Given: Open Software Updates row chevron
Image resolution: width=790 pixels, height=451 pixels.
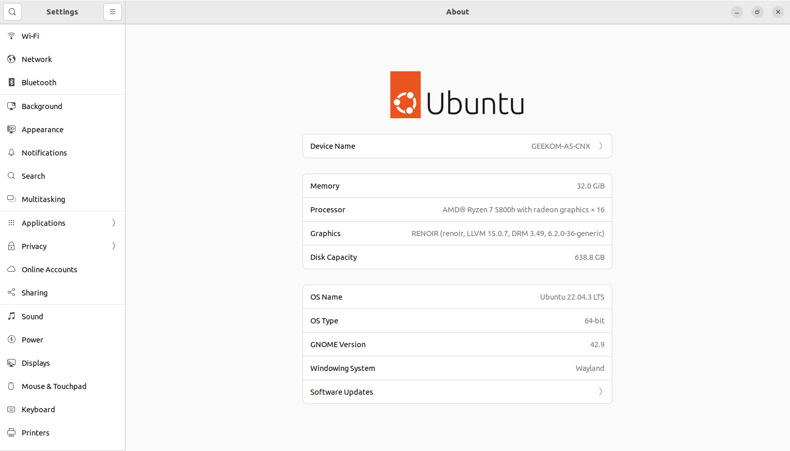Looking at the screenshot, I should (x=601, y=392).
